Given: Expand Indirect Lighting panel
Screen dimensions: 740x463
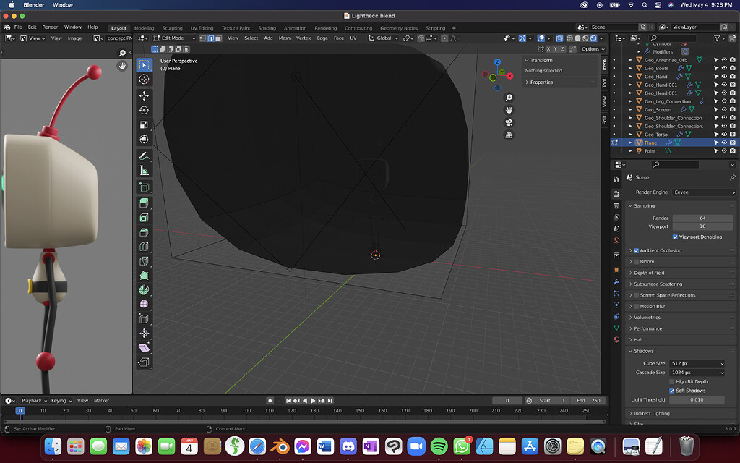Looking at the screenshot, I should [652, 413].
